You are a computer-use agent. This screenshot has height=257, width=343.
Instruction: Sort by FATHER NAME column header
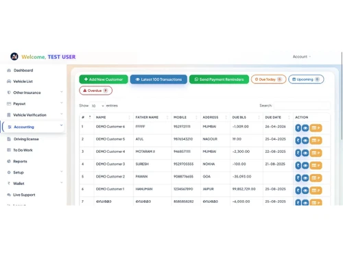click(x=152, y=117)
